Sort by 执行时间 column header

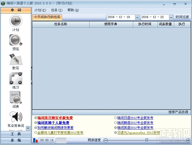pos(145,24)
